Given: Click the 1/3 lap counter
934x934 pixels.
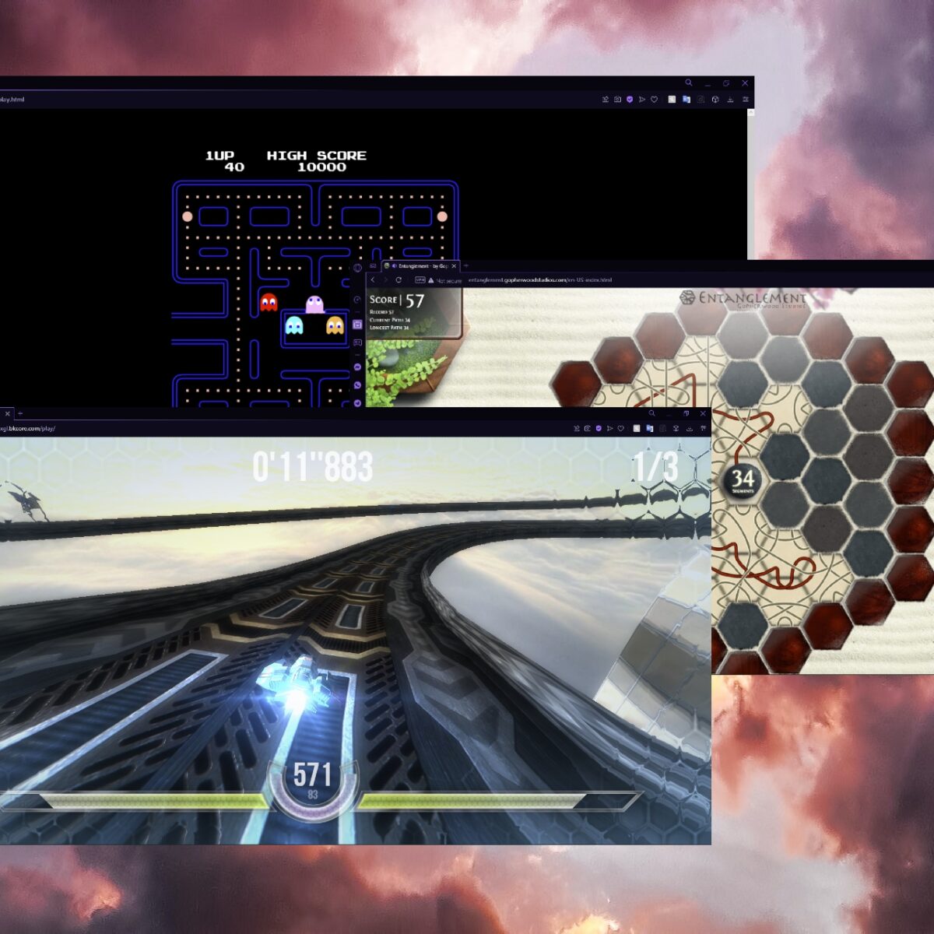Looking at the screenshot, I should click(655, 468).
